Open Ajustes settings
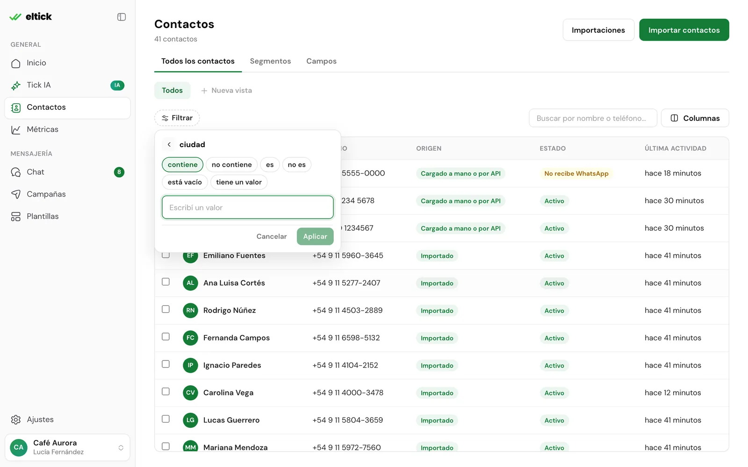Viewport: 748px width, 467px height. (x=67, y=419)
